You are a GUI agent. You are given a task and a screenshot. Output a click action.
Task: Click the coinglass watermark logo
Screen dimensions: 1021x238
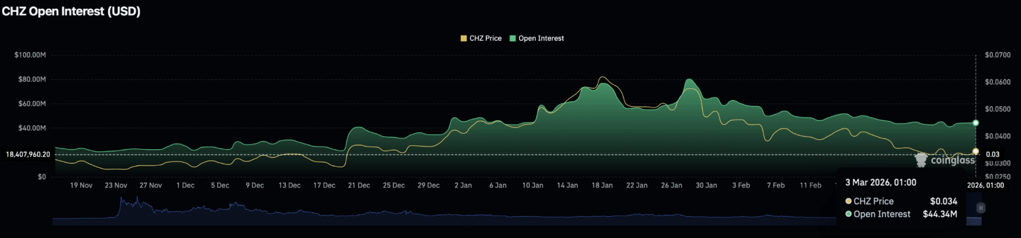pyautogui.click(x=944, y=160)
